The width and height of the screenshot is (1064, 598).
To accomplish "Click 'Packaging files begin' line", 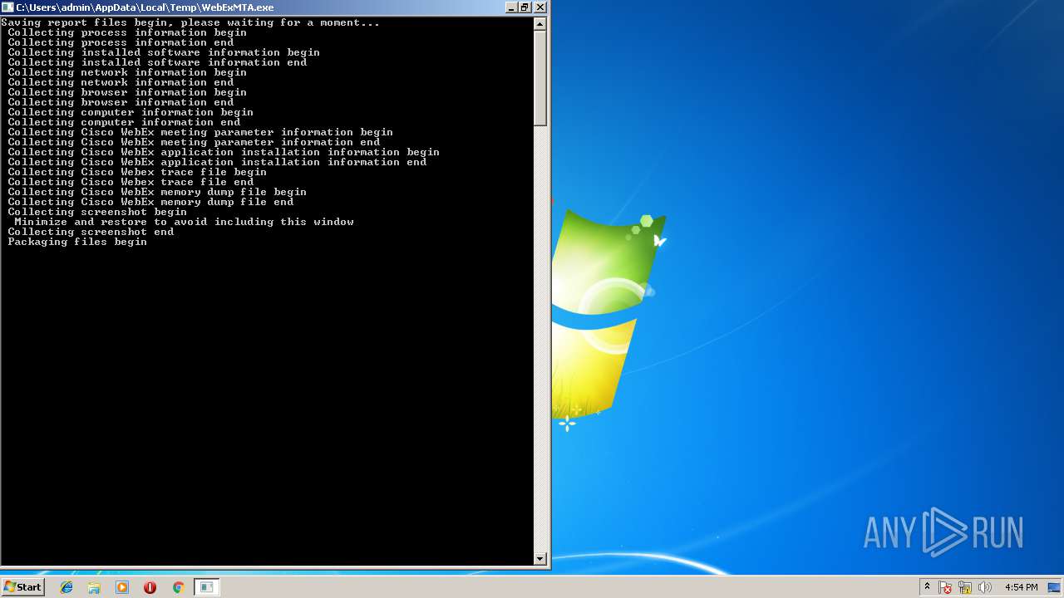I will tap(77, 242).
